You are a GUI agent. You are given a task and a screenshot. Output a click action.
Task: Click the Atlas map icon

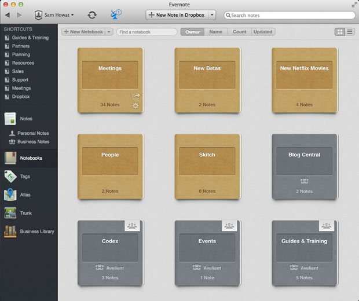tap(10, 194)
